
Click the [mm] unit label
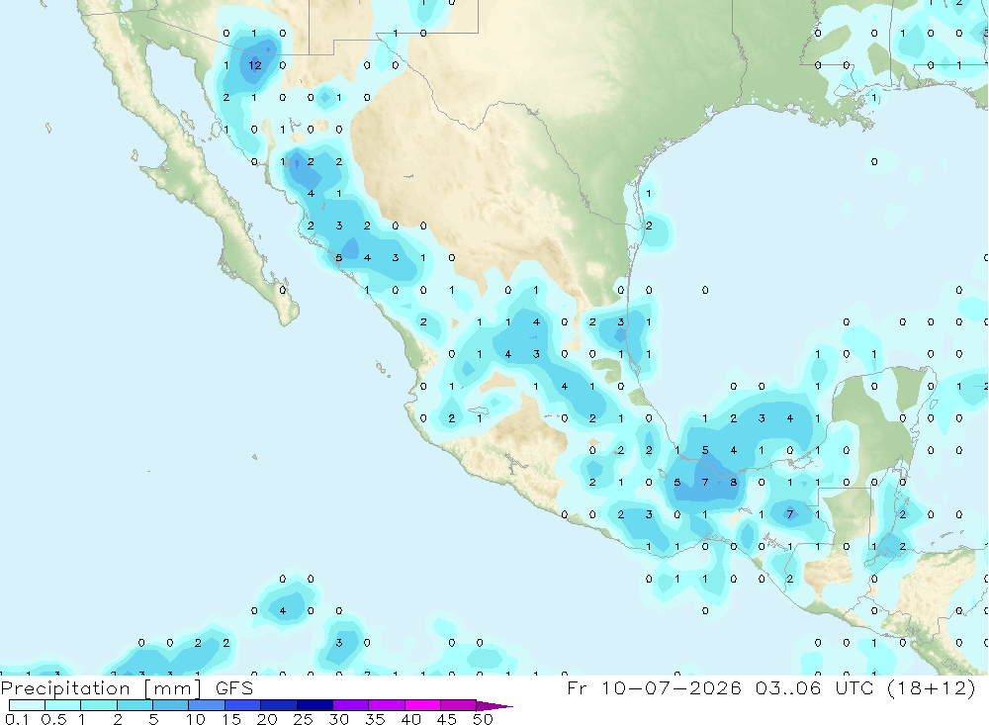pyautogui.click(x=173, y=688)
